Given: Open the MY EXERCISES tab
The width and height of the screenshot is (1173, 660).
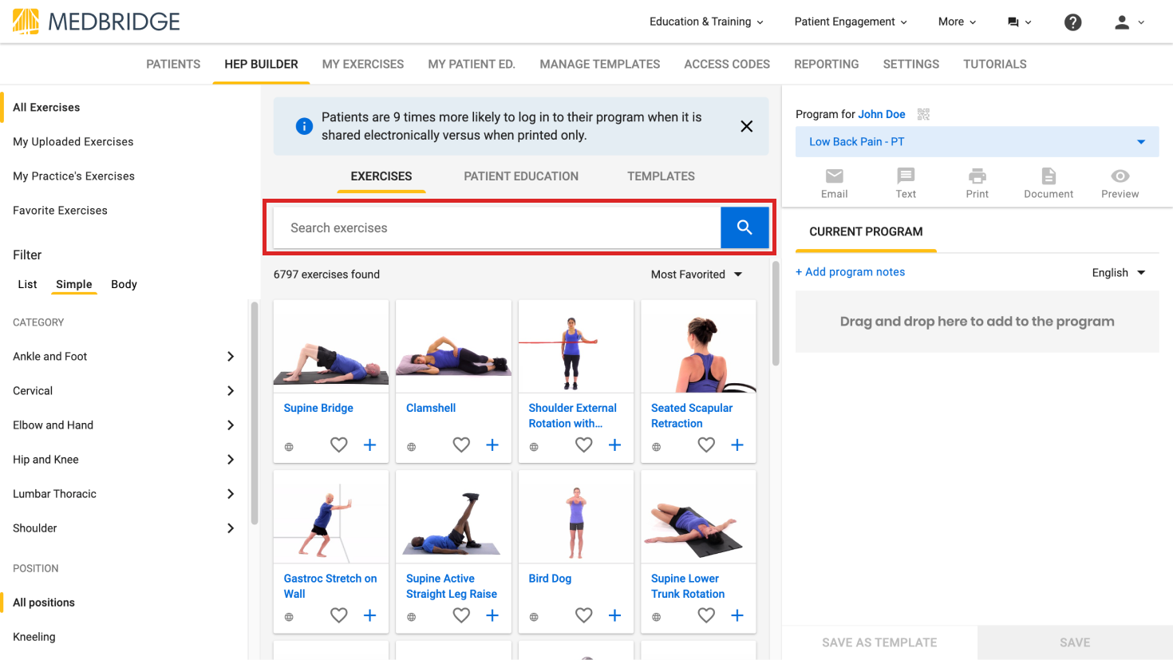Looking at the screenshot, I should click(x=363, y=64).
